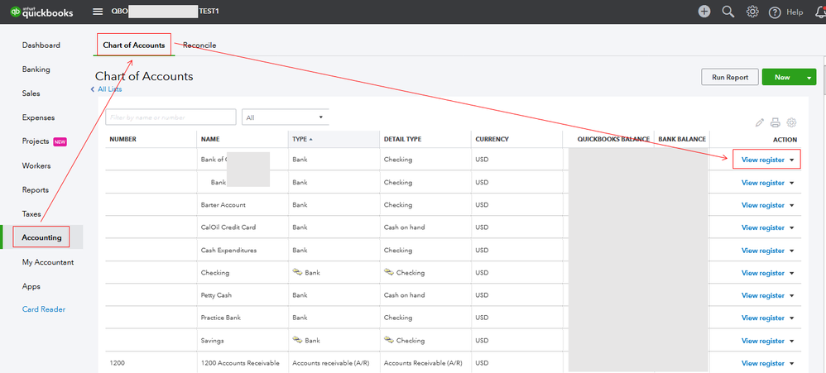Click the Help label in the top bar
This screenshot has width=826, height=373.
[x=795, y=12]
